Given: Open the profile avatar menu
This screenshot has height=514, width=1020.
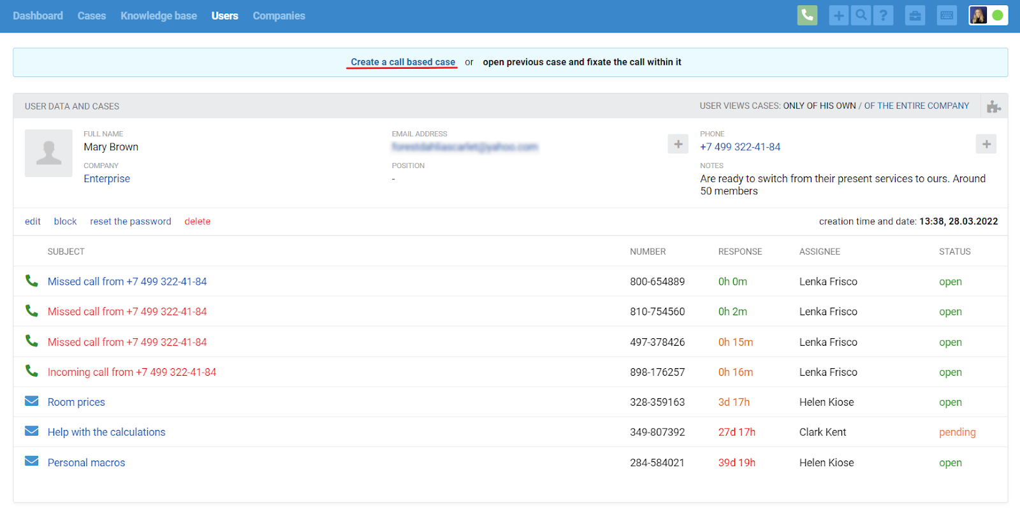Looking at the screenshot, I should pyautogui.click(x=978, y=15).
